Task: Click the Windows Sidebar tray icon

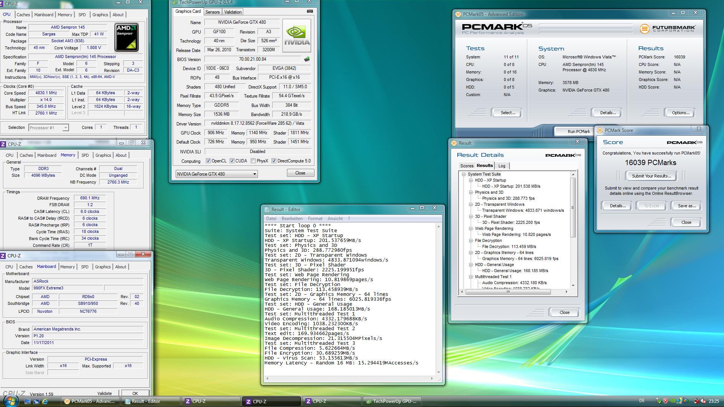Action: point(679,401)
